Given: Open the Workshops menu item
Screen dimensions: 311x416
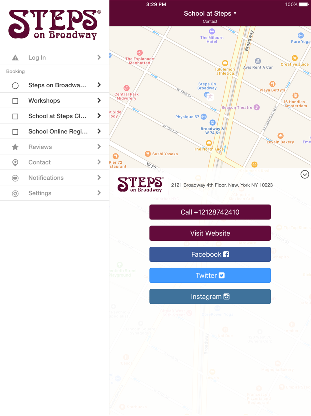Looking at the screenshot, I should click(54, 100).
